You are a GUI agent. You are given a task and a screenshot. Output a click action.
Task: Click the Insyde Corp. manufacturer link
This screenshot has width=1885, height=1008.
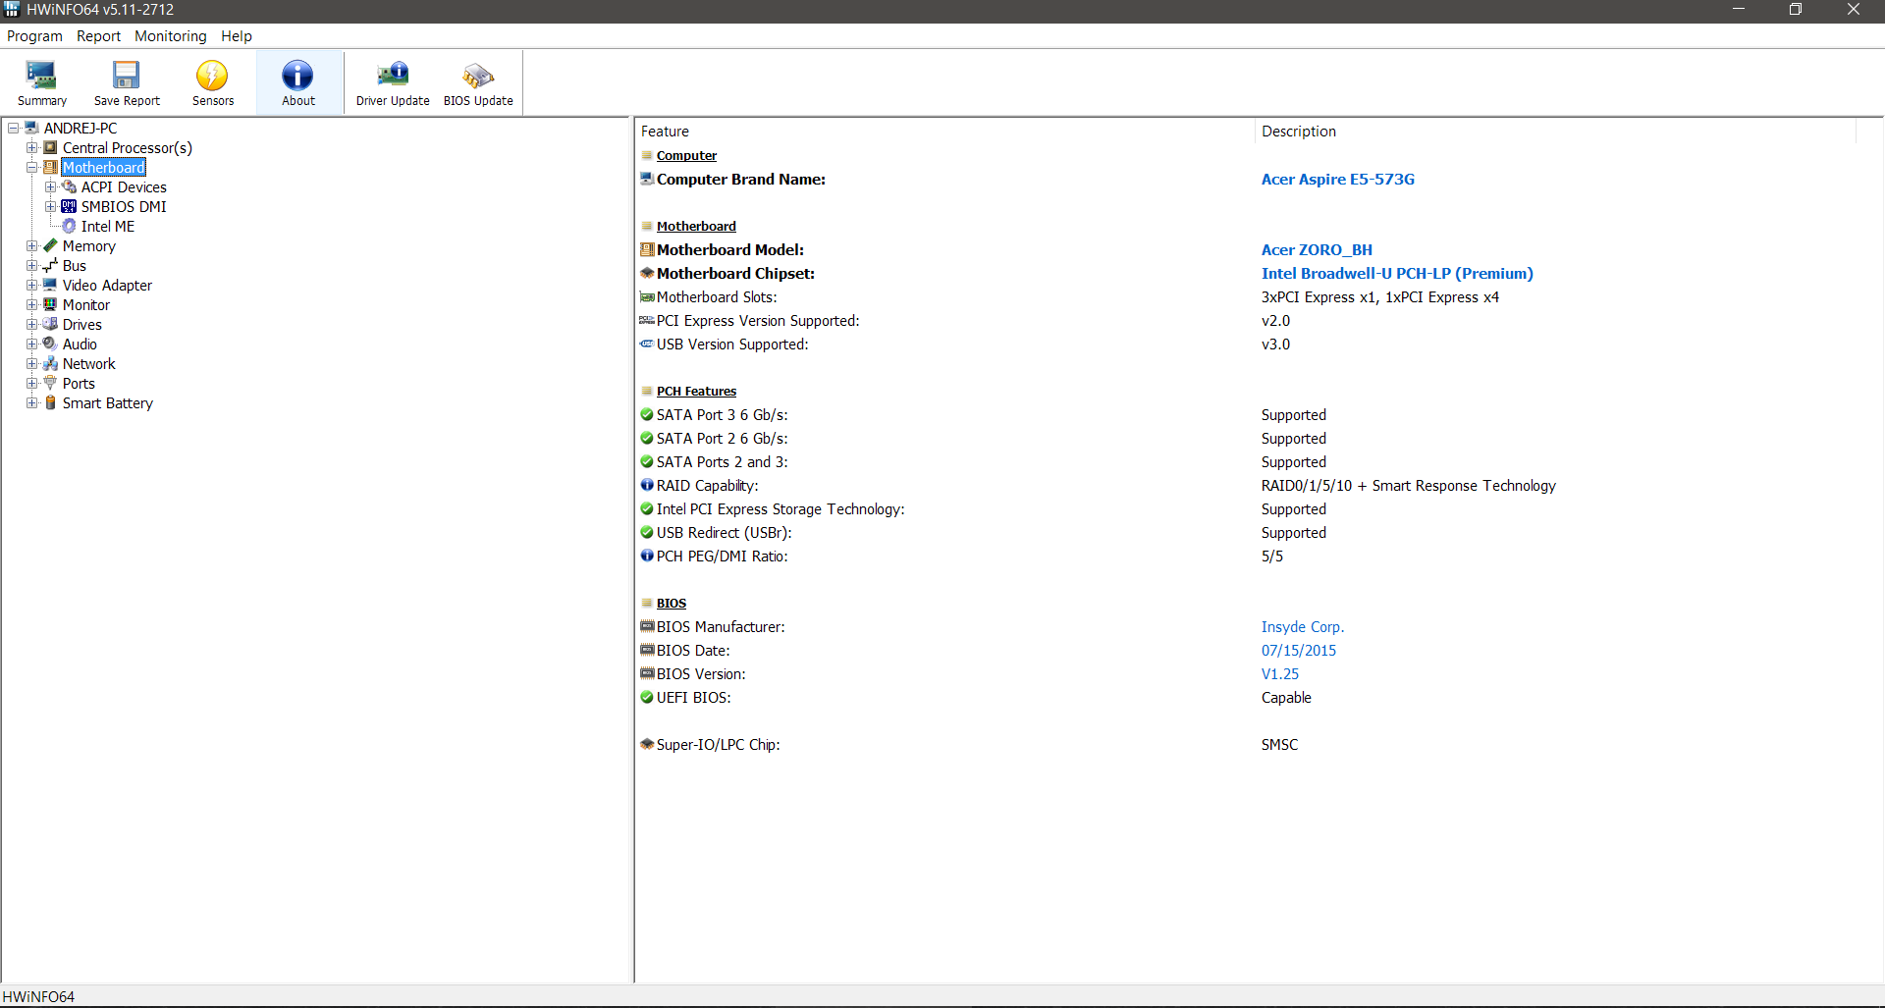point(1303,626)
